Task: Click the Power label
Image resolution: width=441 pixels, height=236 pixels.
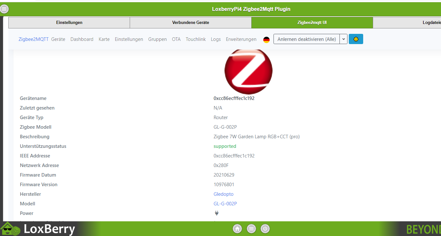Action: pos(27,213)
